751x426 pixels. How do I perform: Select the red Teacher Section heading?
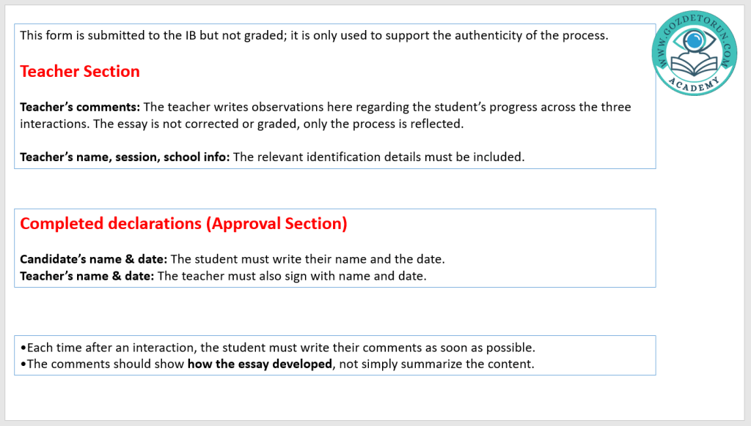79,71
